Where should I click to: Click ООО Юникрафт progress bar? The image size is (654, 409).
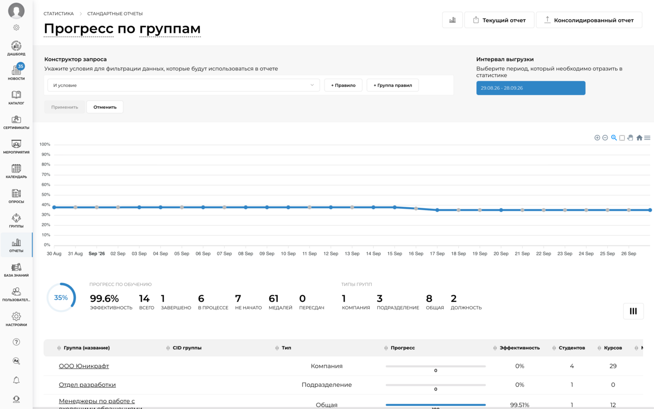tap(436, 366)
